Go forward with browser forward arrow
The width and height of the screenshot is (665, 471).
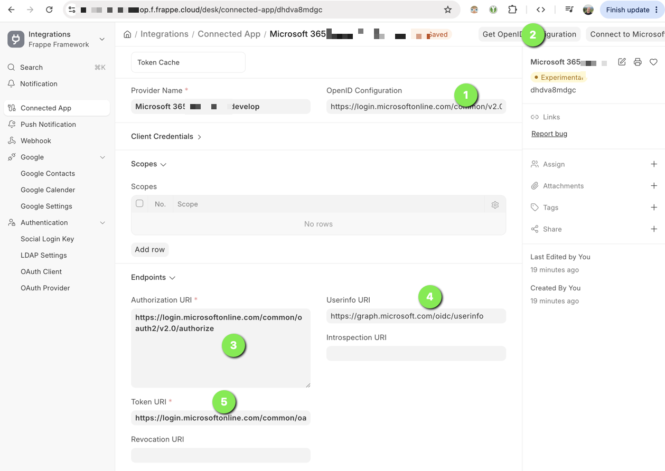click(30, 10)
